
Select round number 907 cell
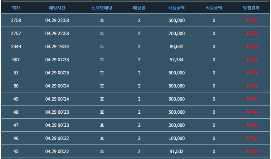click(x=16, y=60)
